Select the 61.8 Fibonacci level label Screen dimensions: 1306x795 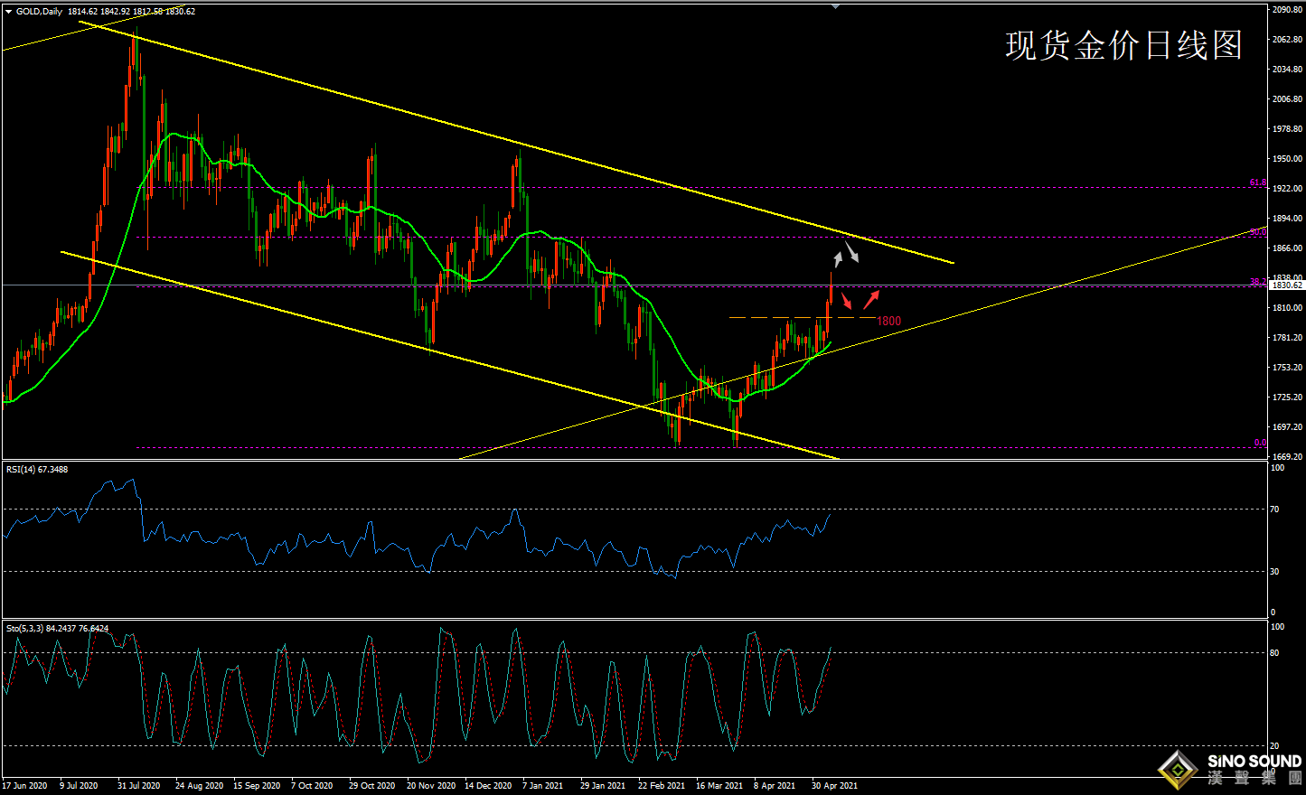(x=1257, y=183)
